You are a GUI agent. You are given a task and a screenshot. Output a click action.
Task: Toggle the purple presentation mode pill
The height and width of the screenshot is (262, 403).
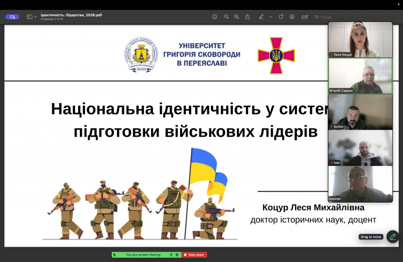(12, 17)
